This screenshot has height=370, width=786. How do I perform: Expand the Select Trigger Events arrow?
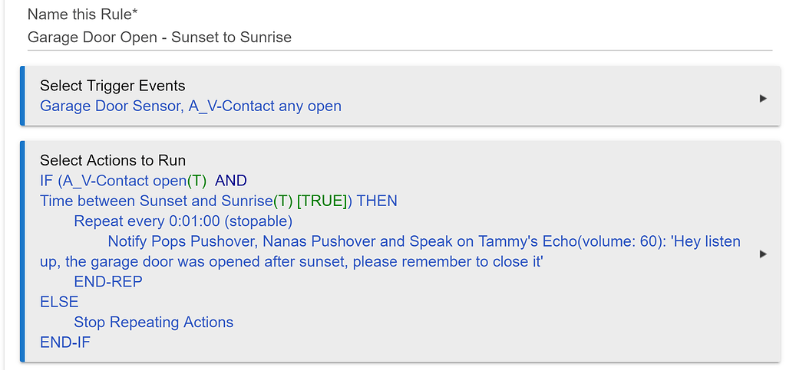[762, 98]
